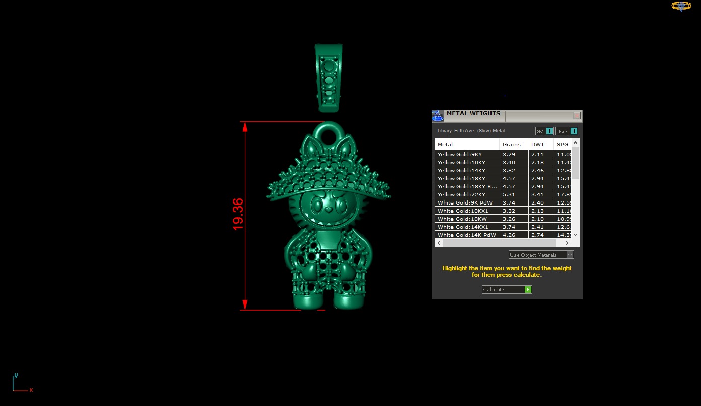Click the 5.31 grams value

[x=509, y=195]
